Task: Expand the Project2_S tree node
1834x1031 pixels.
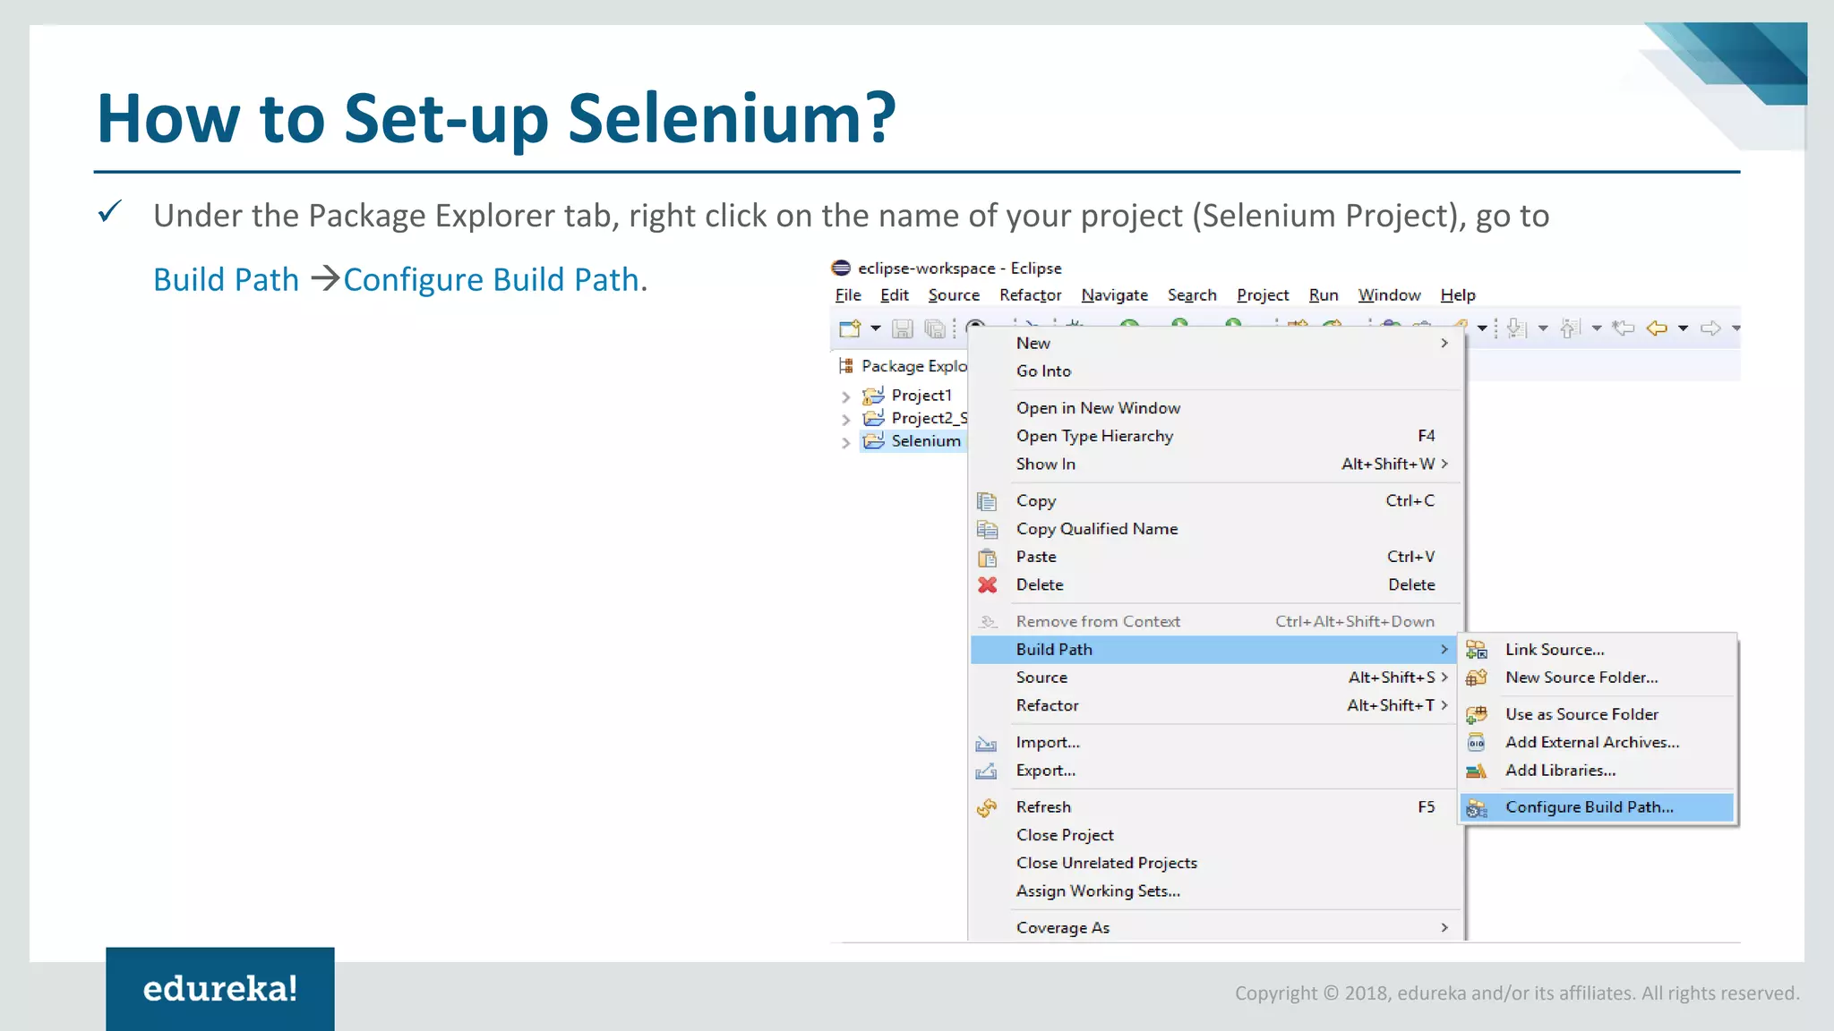Action: pyautogui.click(x=845, y=419)
